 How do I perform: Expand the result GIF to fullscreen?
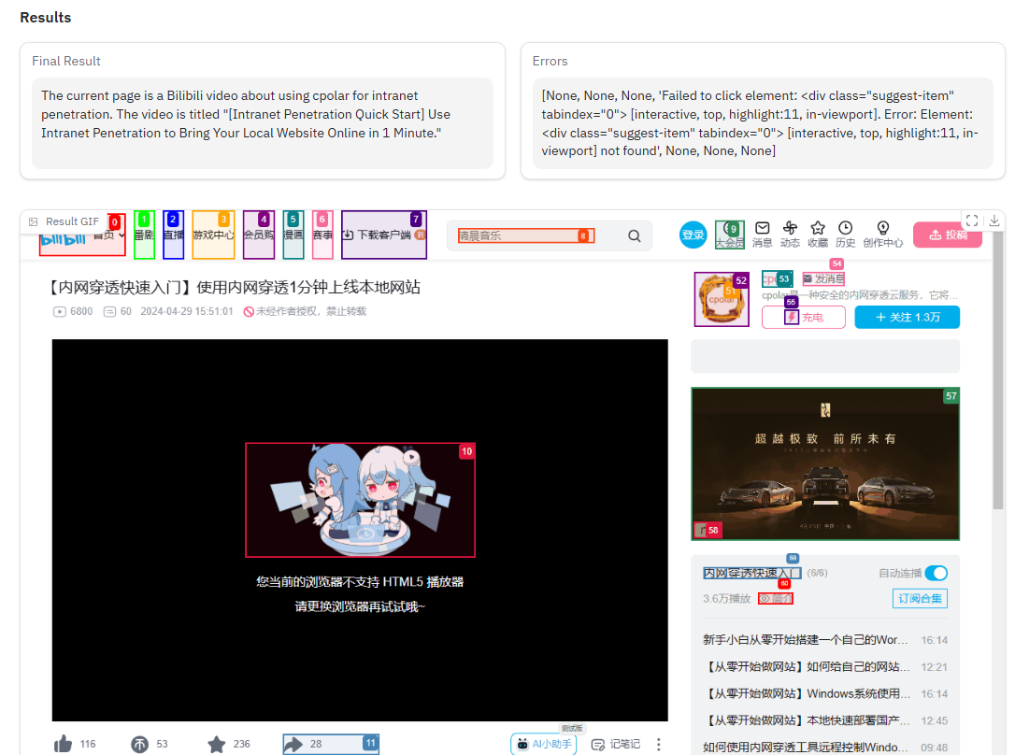point(972,221)
